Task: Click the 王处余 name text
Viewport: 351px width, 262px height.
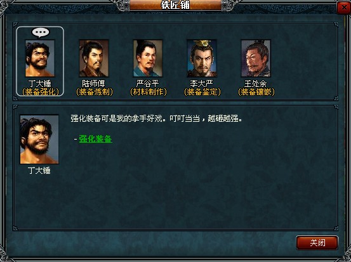Action: click(x=255, y=84)
